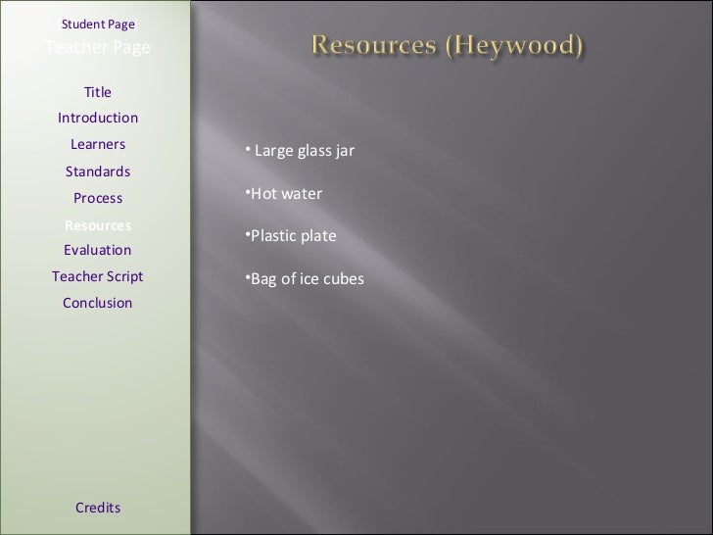This screenshot has width=713, height=535.
Task: Navigate to the Introduction section
Action: tap(98, 118)
